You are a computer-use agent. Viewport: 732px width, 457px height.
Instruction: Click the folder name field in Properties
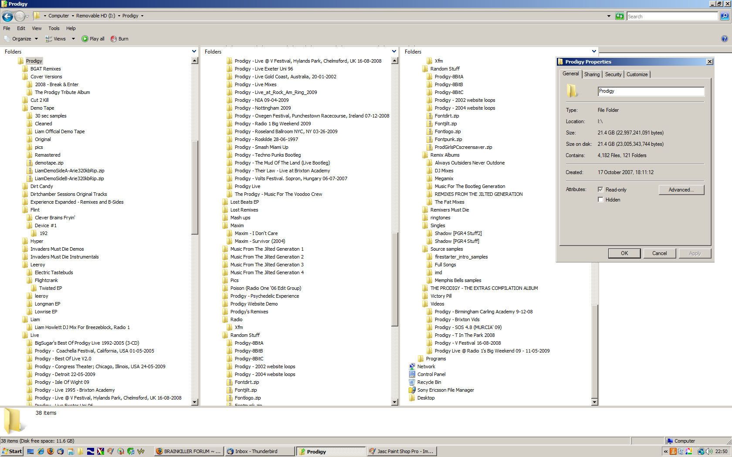tap(651, 91)
